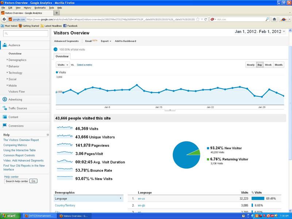Click the Windows start button

click(10, 216)
